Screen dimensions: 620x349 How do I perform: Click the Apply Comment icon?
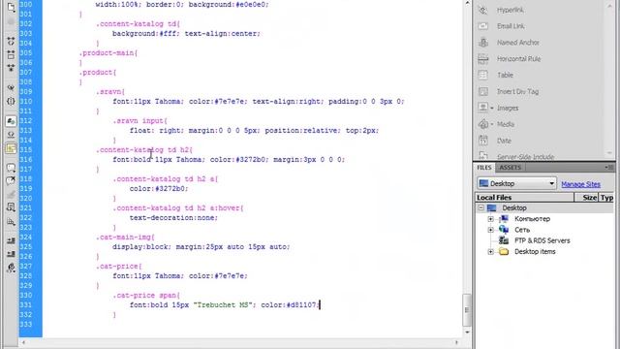tap(11, 168)
